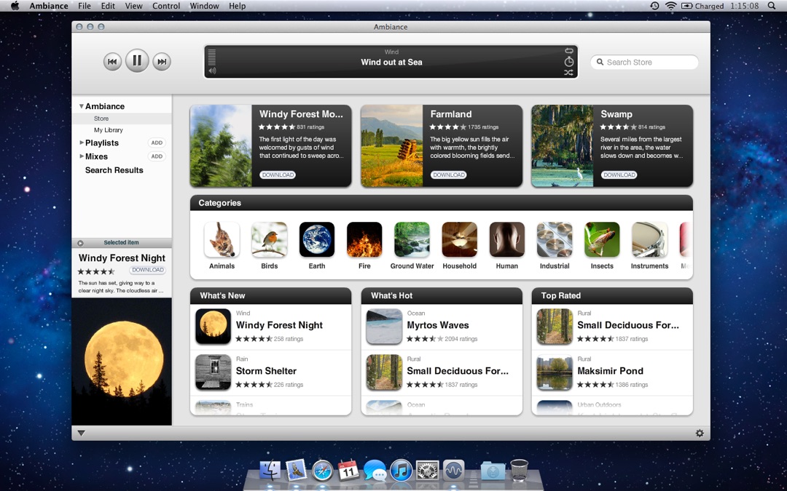This screenshot has width=787, height=491.
Task: Download the selected Windy Forest Night
Action: pyautogui.click(x=147, y=270)
